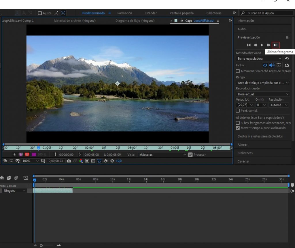Jump to the last frame in Previsualización
295x248 pixels.
click(x=275, y=45)
